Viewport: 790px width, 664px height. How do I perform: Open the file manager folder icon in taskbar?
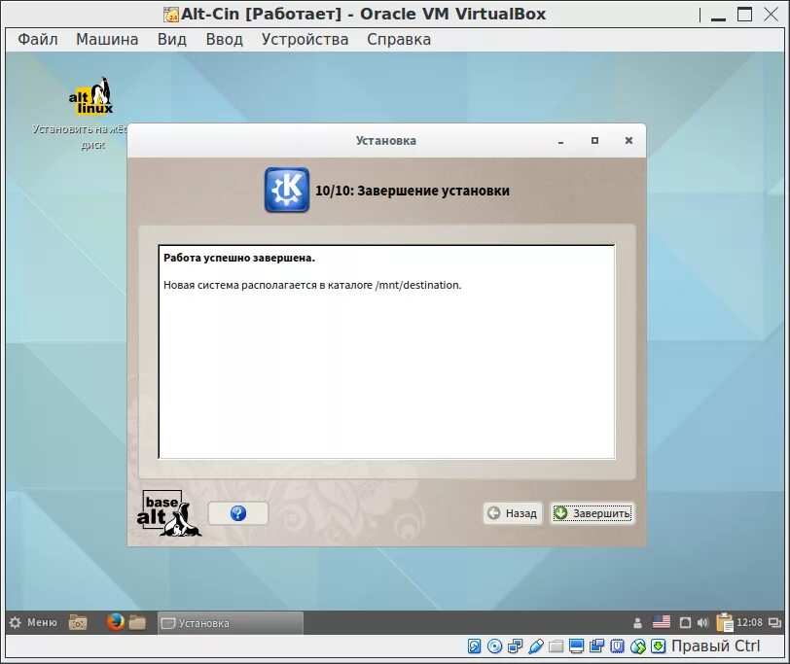pyautogui.click(x=137, y=623)
